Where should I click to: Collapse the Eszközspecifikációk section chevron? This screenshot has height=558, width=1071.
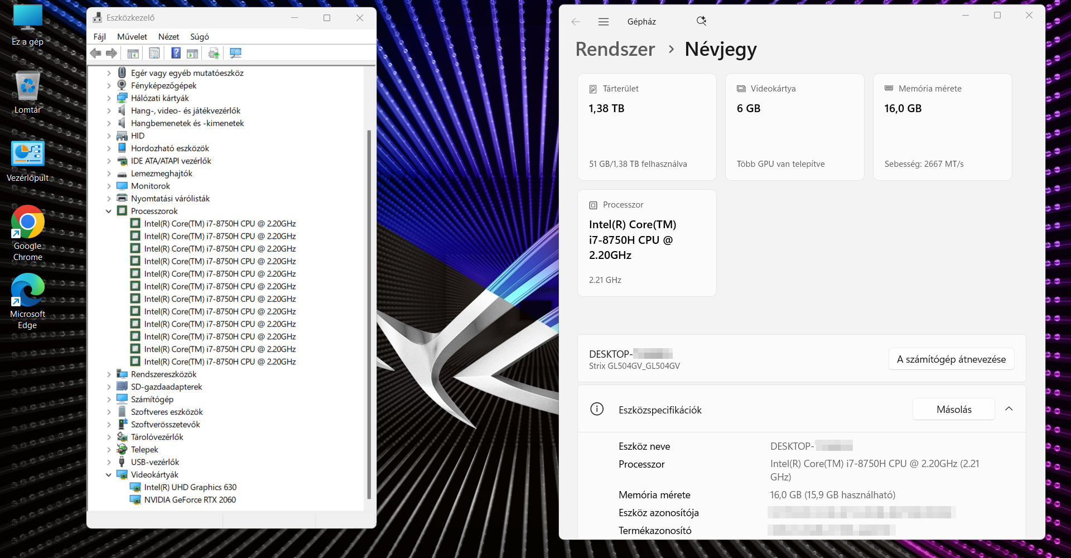pos(1009,409)
